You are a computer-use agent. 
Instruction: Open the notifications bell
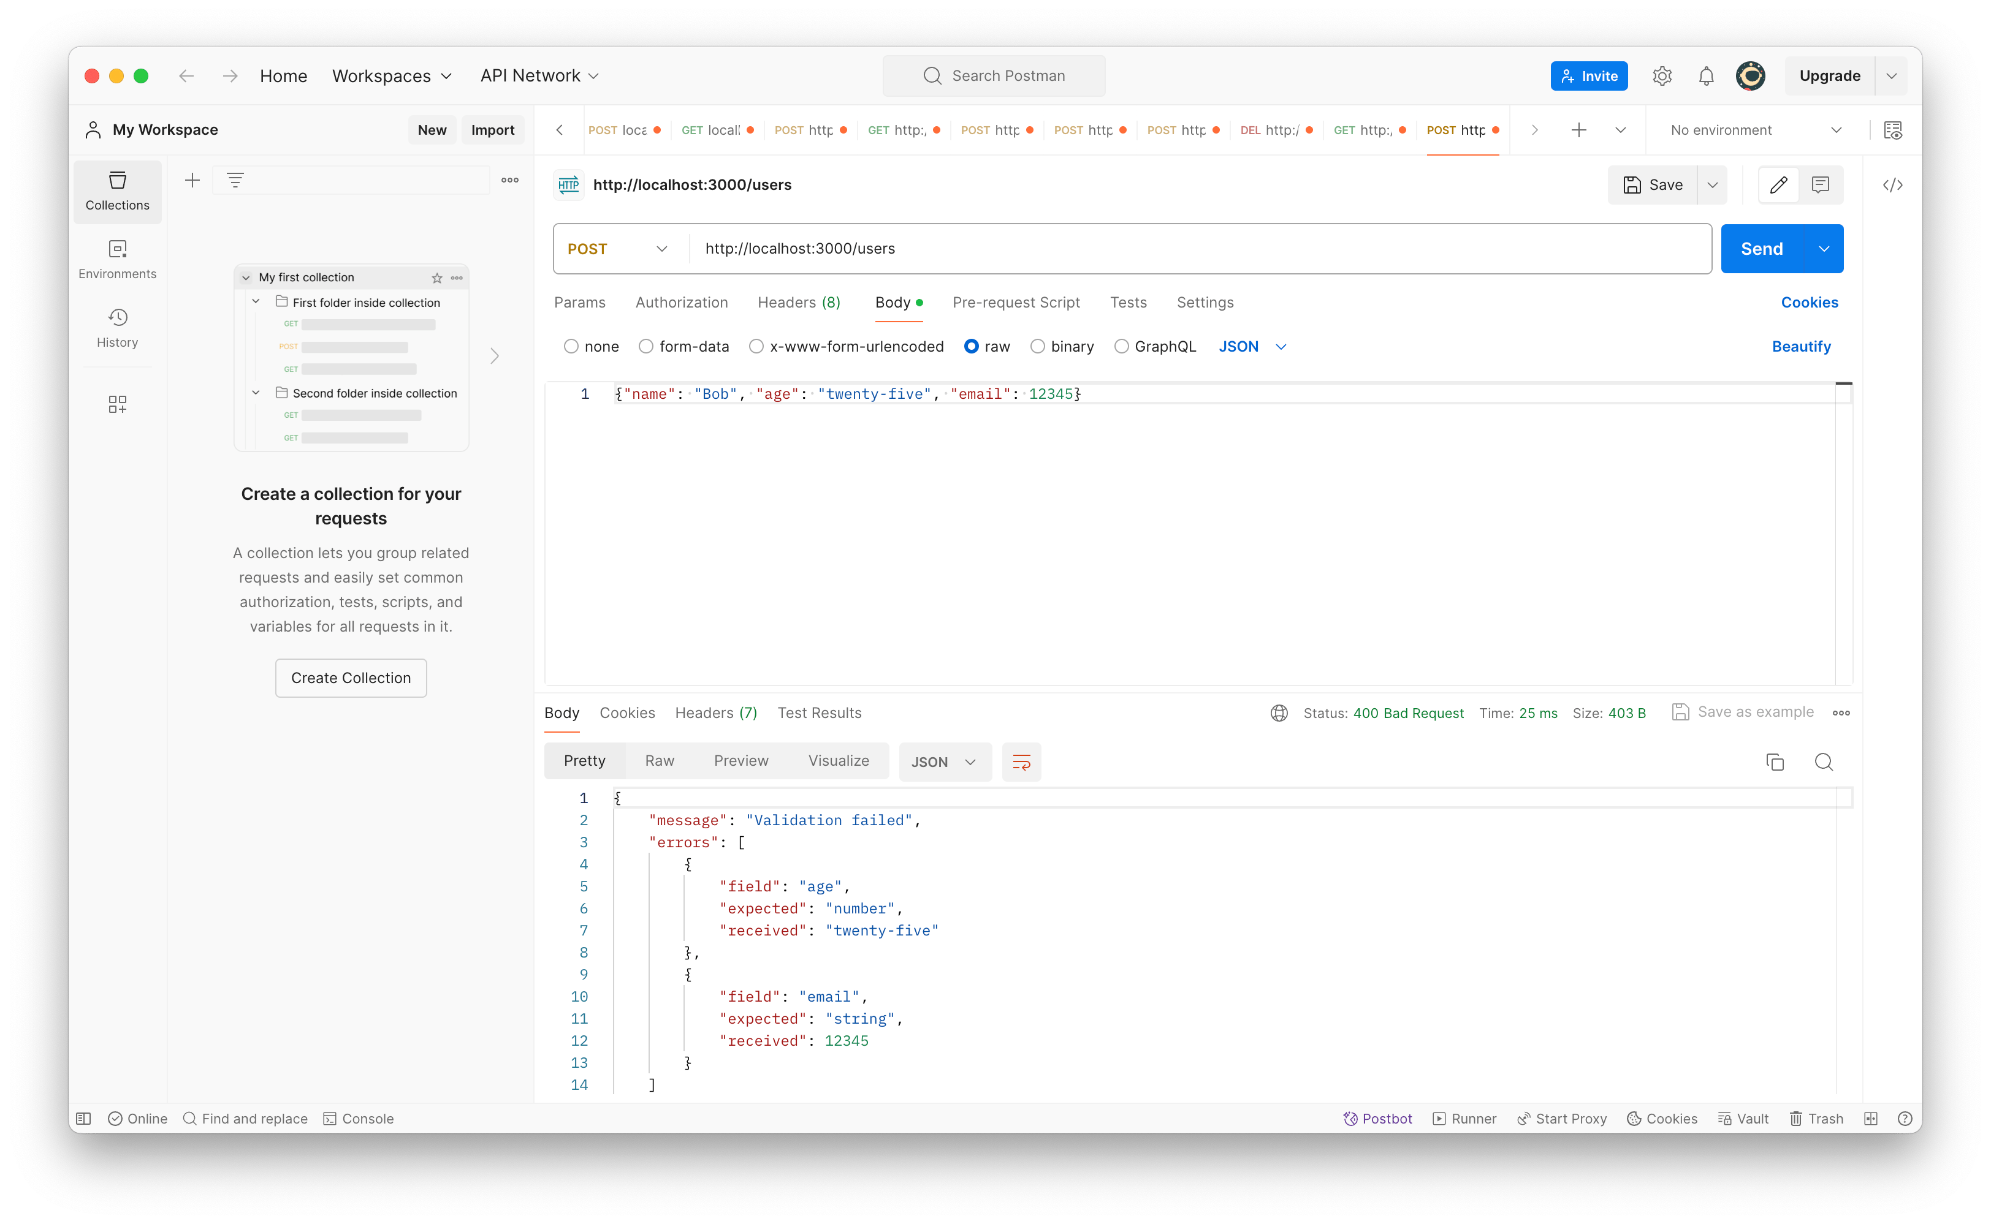click(x=1706, y=75)
